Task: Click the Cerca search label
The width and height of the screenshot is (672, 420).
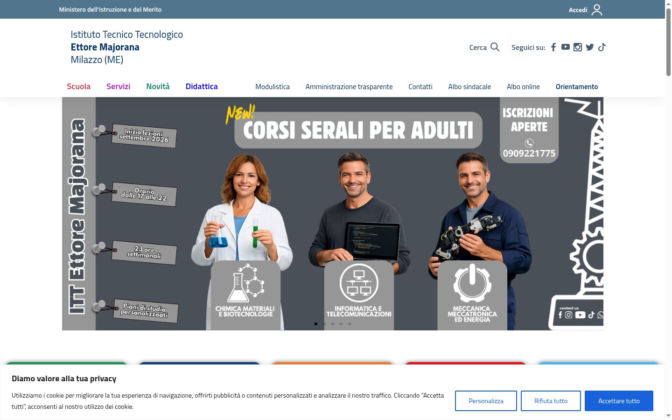Action: point(478,48)
